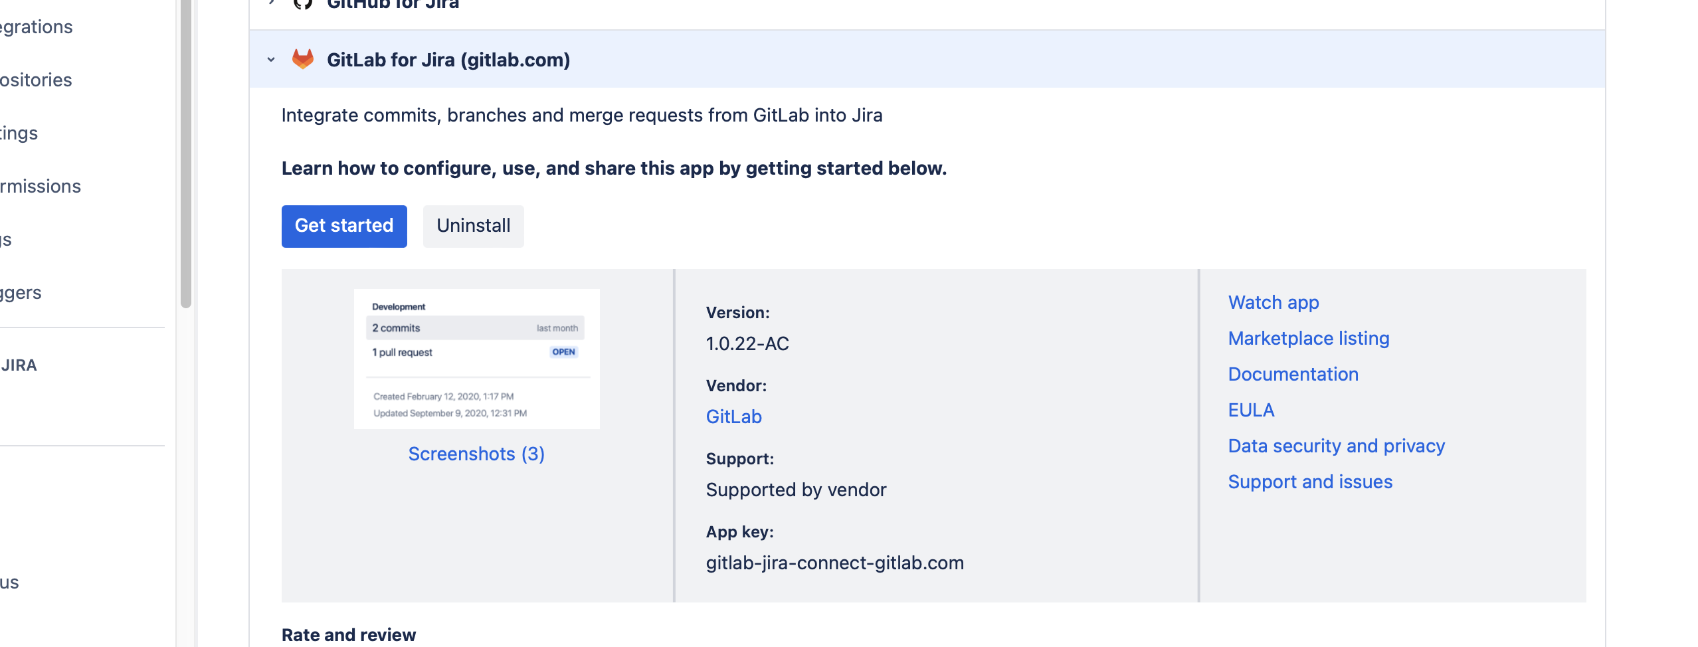1698x647 pixels.
Task: Open the GitLab vendor link
Action: [x=733, y=416]
